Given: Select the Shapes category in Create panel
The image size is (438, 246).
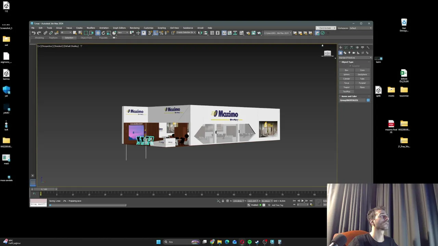Looking at the screenshot, I should (x=345, y=53).
